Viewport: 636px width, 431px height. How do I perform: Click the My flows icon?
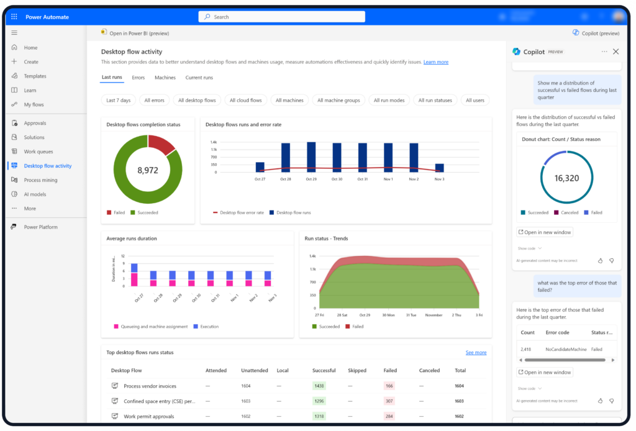(14, 104)
